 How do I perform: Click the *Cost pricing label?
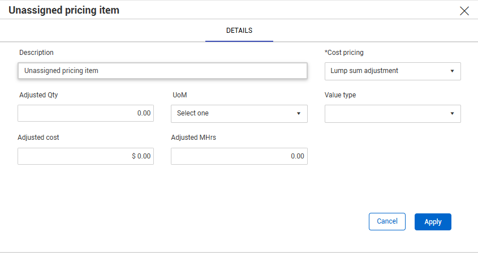(344, 53)
